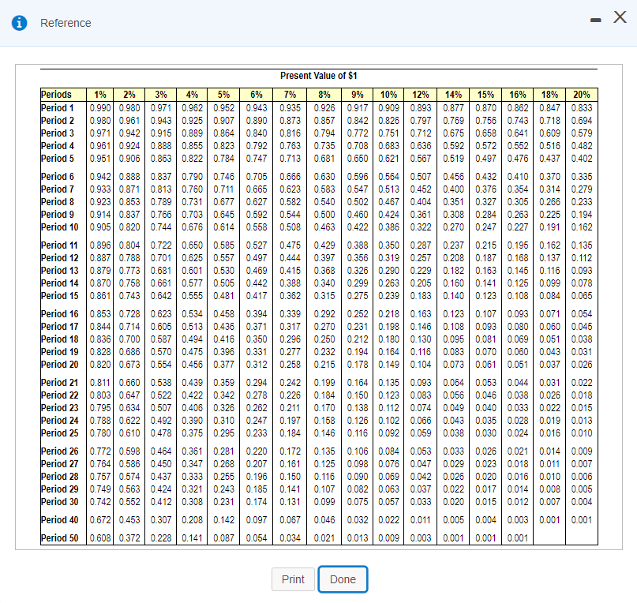Click value 0.082 for Period 29 at 9%
637x603 pixels.
(x=357, y=489)
